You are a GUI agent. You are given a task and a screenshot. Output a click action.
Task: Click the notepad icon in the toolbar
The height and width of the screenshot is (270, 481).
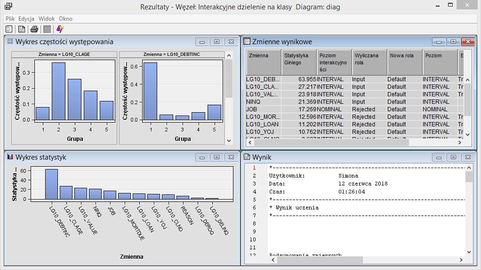point(9,29)
